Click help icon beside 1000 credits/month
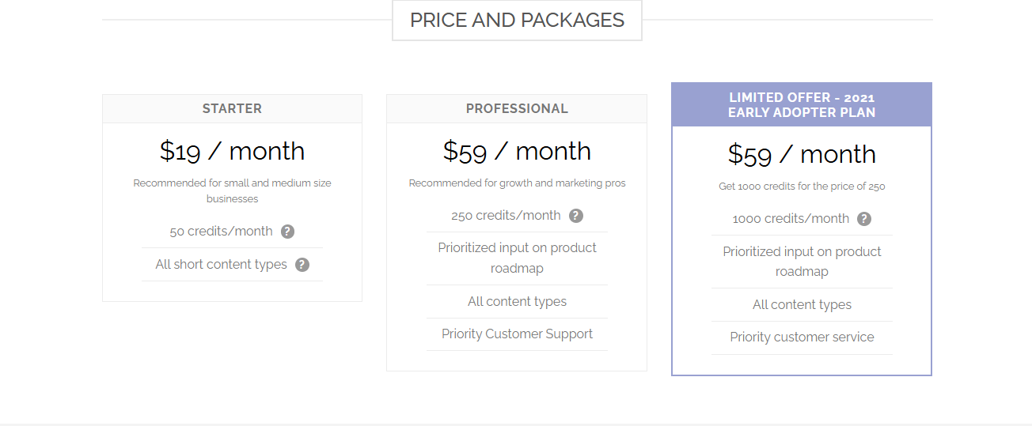 [864, 219]
